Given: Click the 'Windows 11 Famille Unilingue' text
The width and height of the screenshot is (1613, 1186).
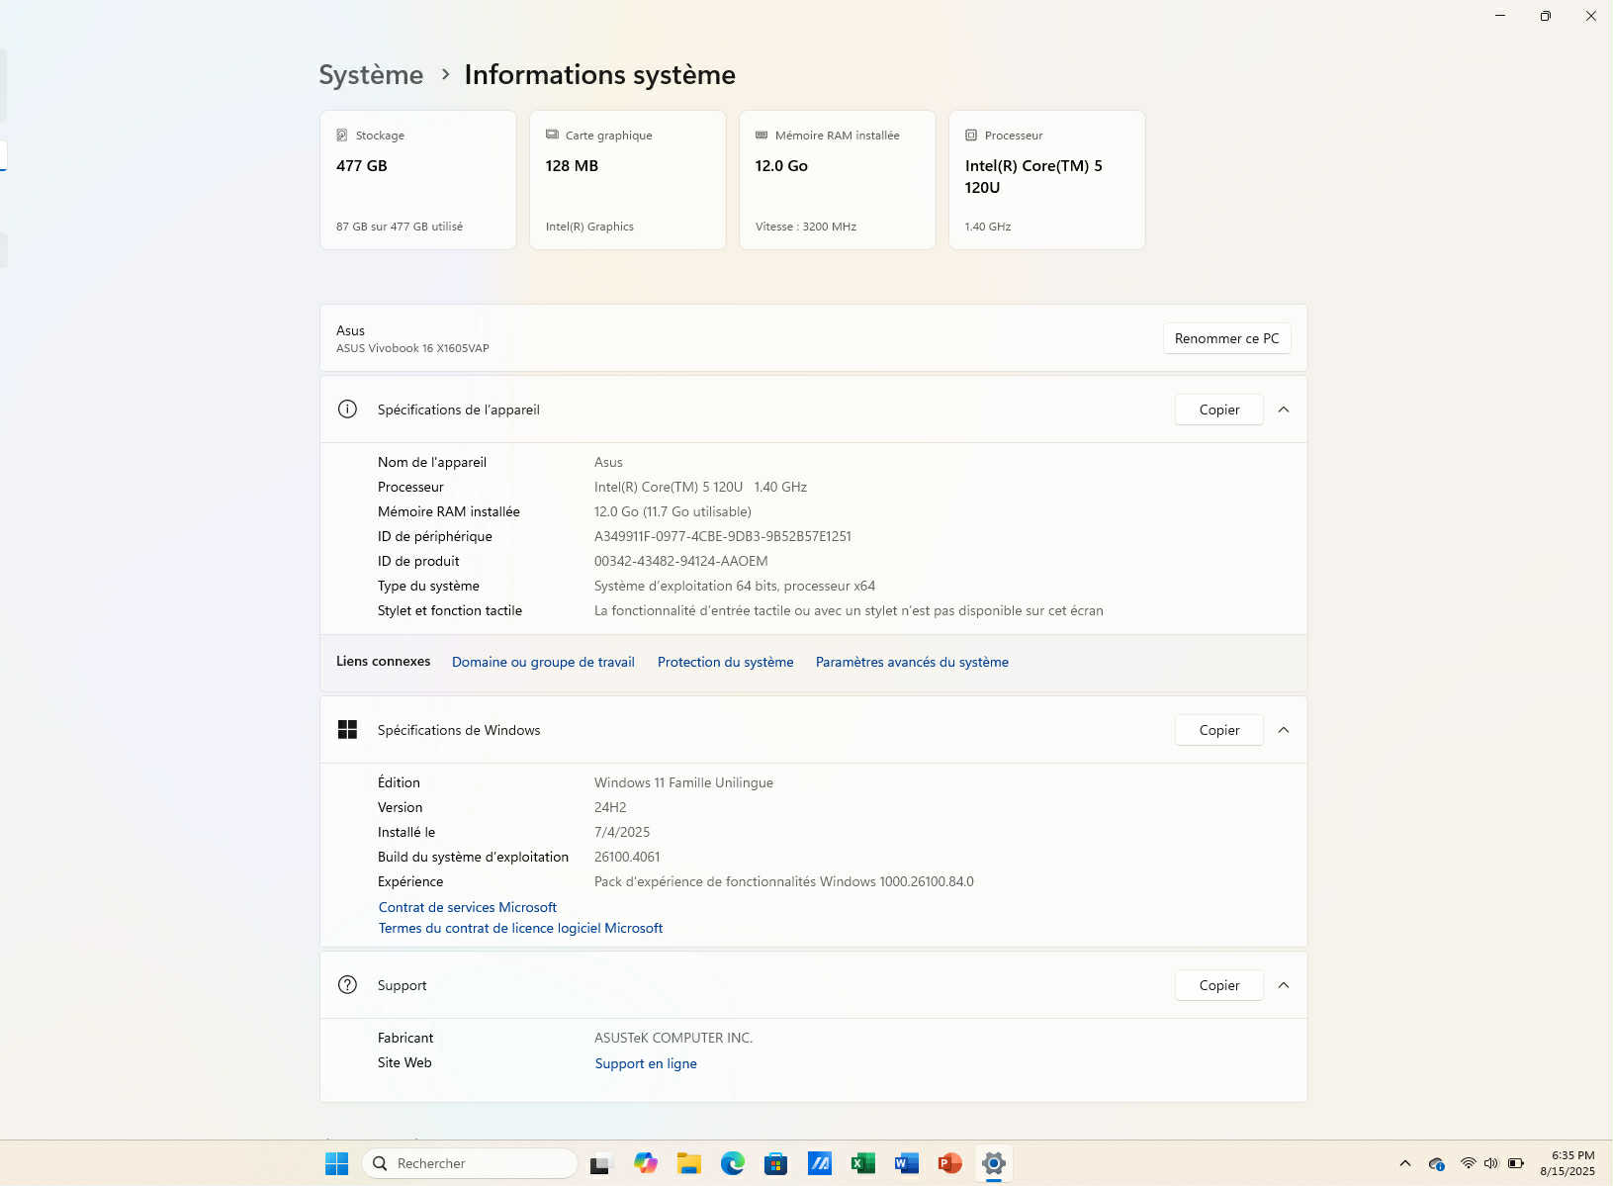Looking at the screenshot, I should 683,782.
